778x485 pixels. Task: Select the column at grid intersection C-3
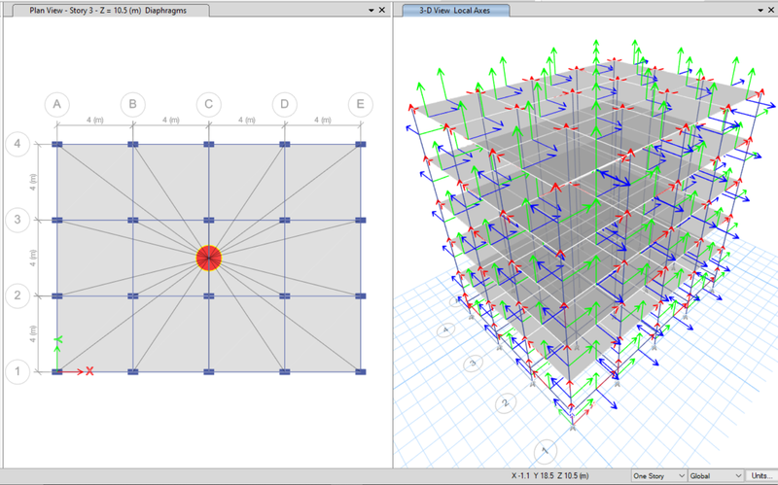[x=209, y=221]
